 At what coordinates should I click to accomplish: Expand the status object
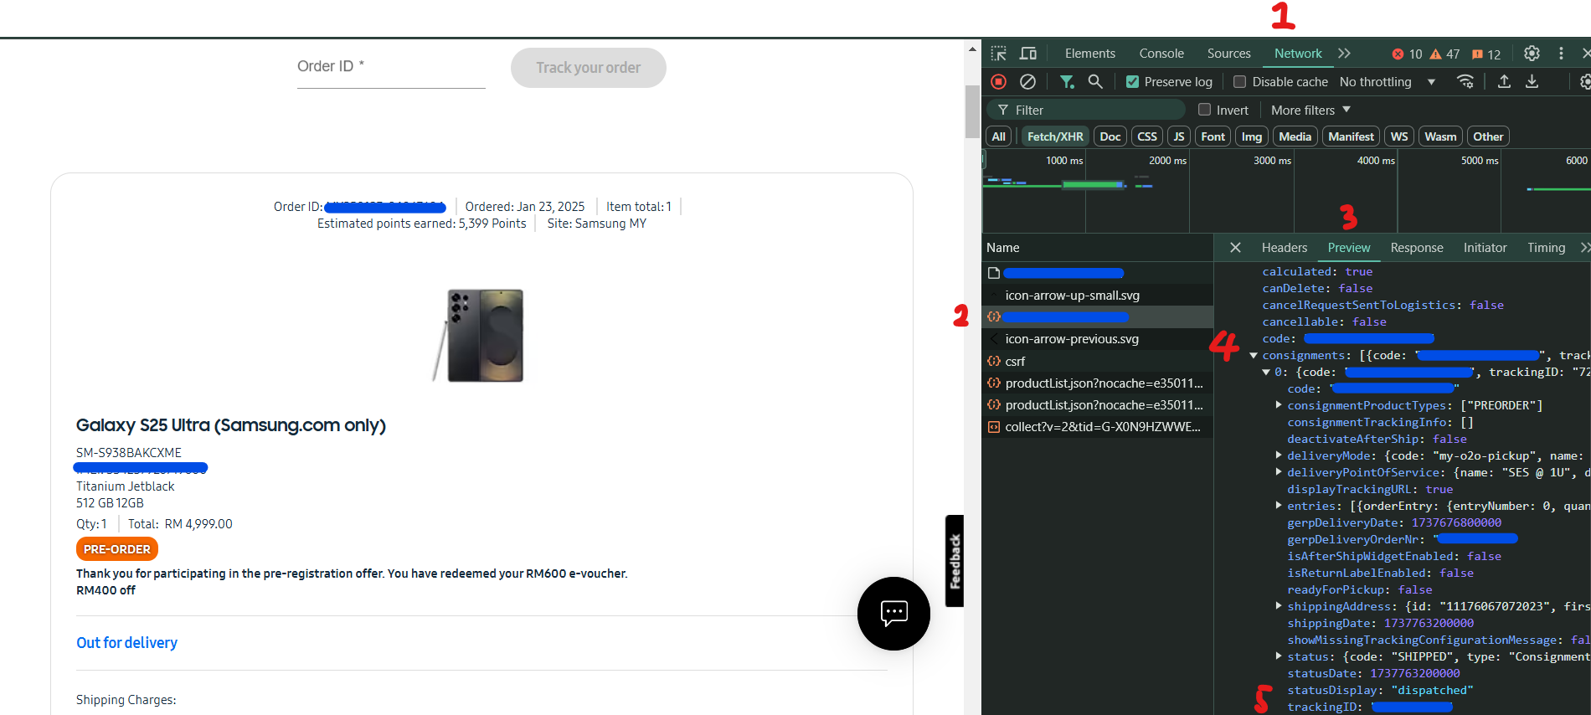click(x=1279, y=656)
